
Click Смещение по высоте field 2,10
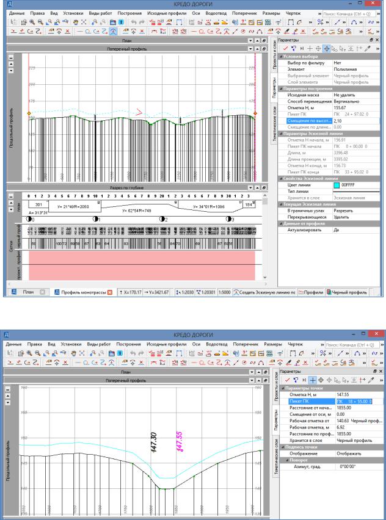coord(355,121)
